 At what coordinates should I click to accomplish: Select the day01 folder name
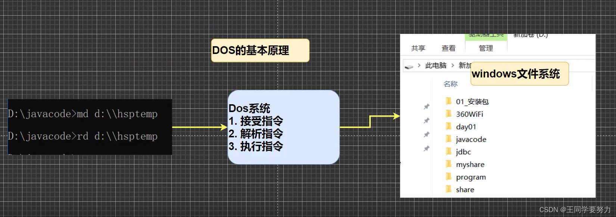pyautogui.click(x=466, y=127)
